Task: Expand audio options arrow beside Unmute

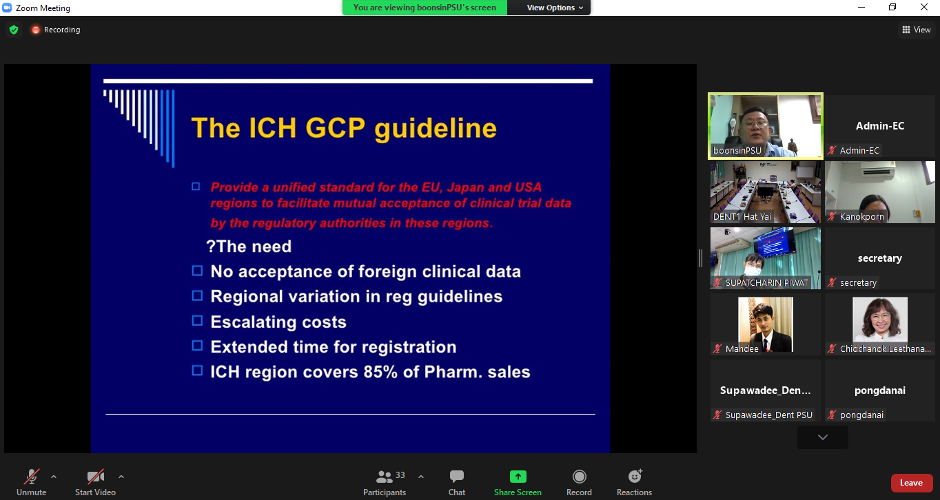Action: (54, 477)
